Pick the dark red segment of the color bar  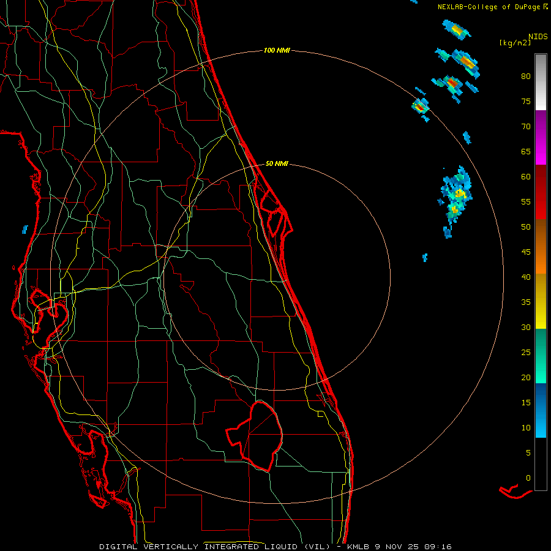(541, 192)
